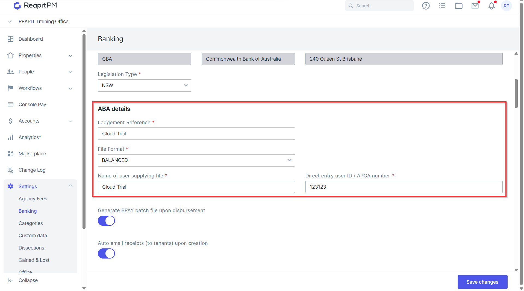This screenshot has width=524, height=291.
Task: Click the Search box in header
Action: tap(379, 6)
